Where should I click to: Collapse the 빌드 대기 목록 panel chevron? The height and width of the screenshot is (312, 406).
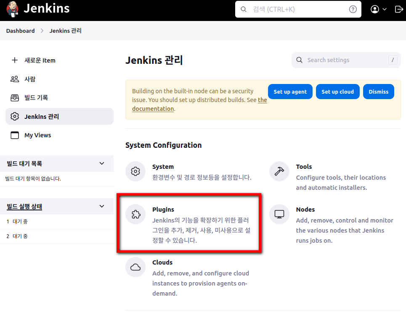click(102, 163)
